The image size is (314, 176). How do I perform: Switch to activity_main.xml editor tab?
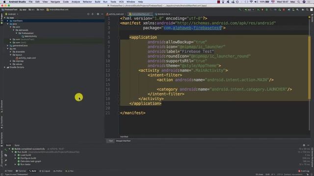(115, 14)
